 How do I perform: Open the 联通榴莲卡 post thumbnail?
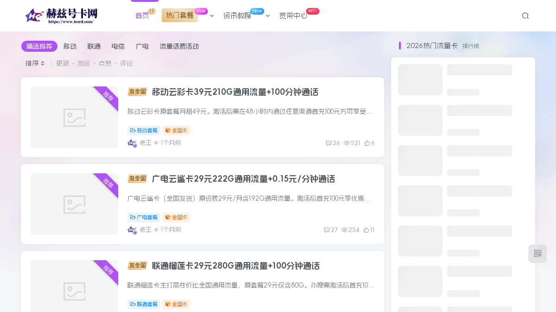pos(74,286)
